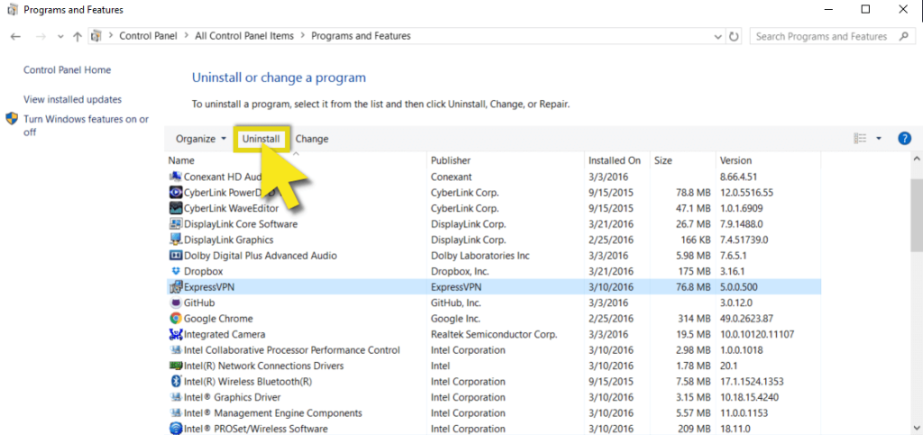Screen dimensions: 923x435
Task: Click the refresh button in address bar
Action: click(734, 36)
